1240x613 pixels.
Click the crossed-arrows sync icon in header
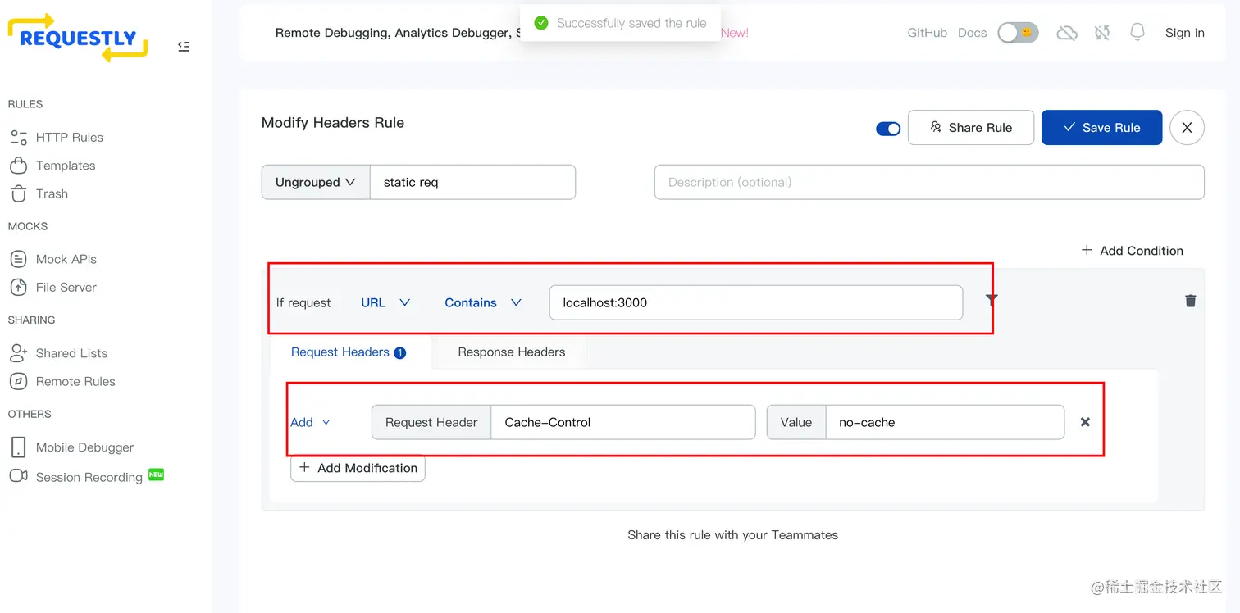[1102, 33]
